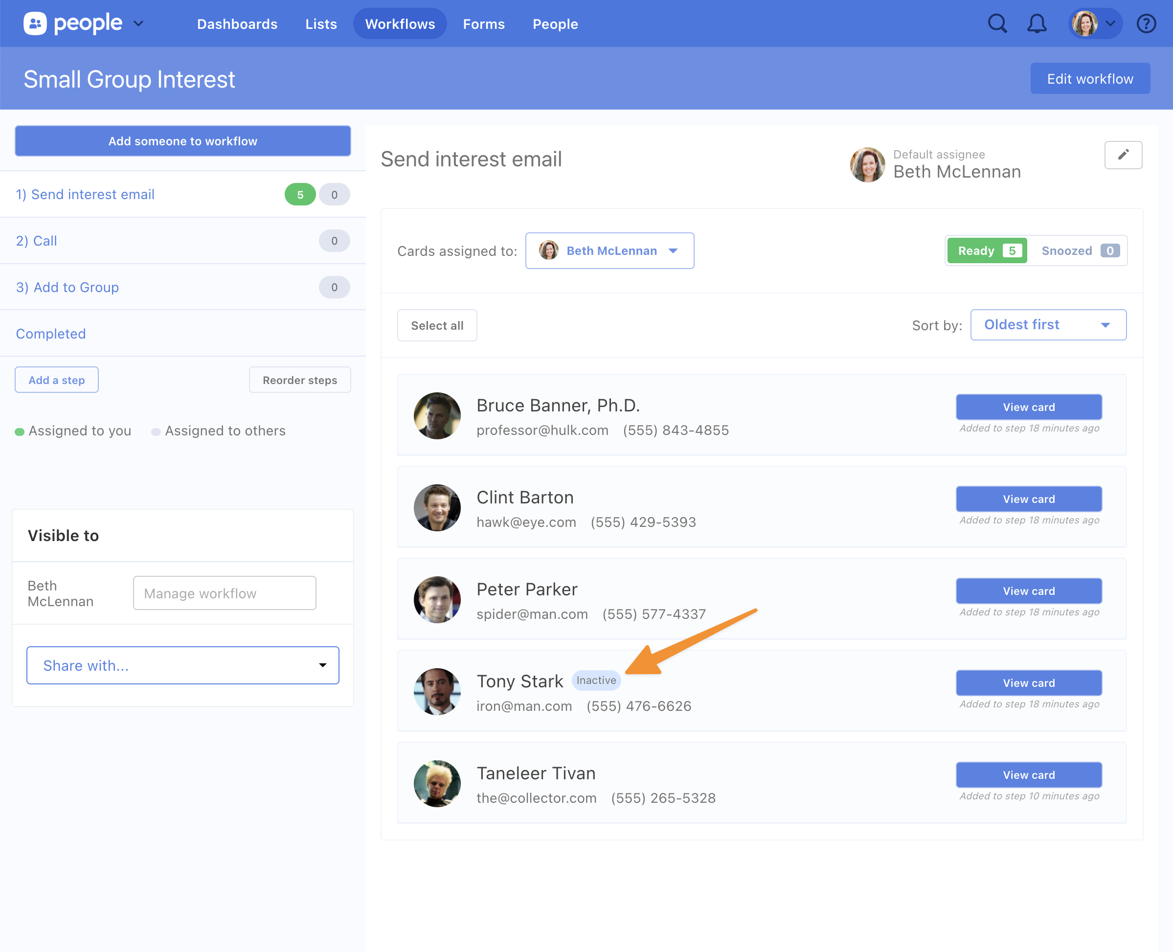Open Cards assigned to Beth McLennan dropdown
Viewport: 1173px width, 952px height.
coord(609,250)
